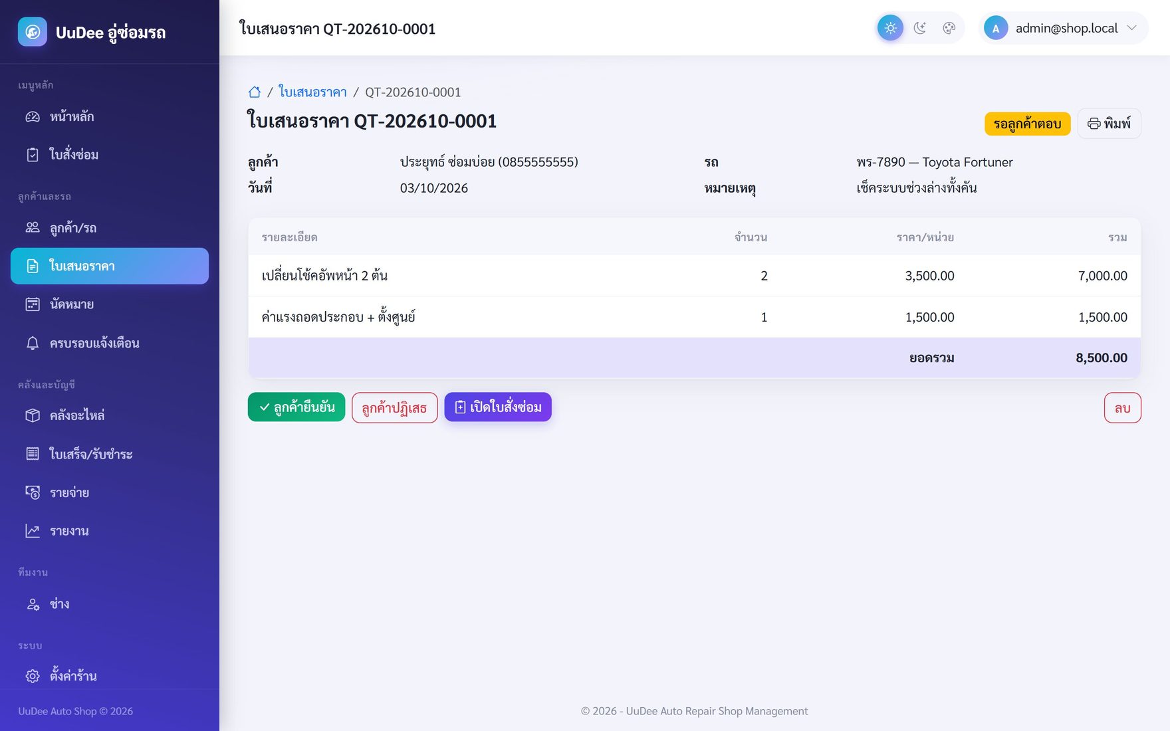This screenshot has width=1170, height=731.
Task: Click the date 03/10/2026
Action: (x=433, y=188)
